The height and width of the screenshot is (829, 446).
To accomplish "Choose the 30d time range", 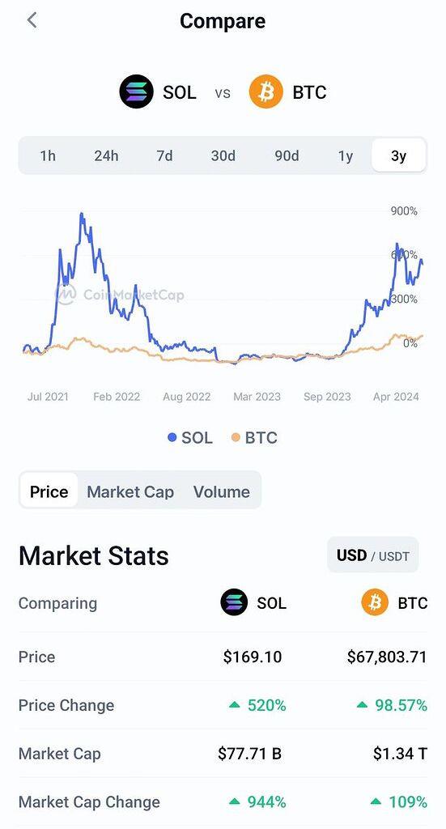I will click(223, 156).
